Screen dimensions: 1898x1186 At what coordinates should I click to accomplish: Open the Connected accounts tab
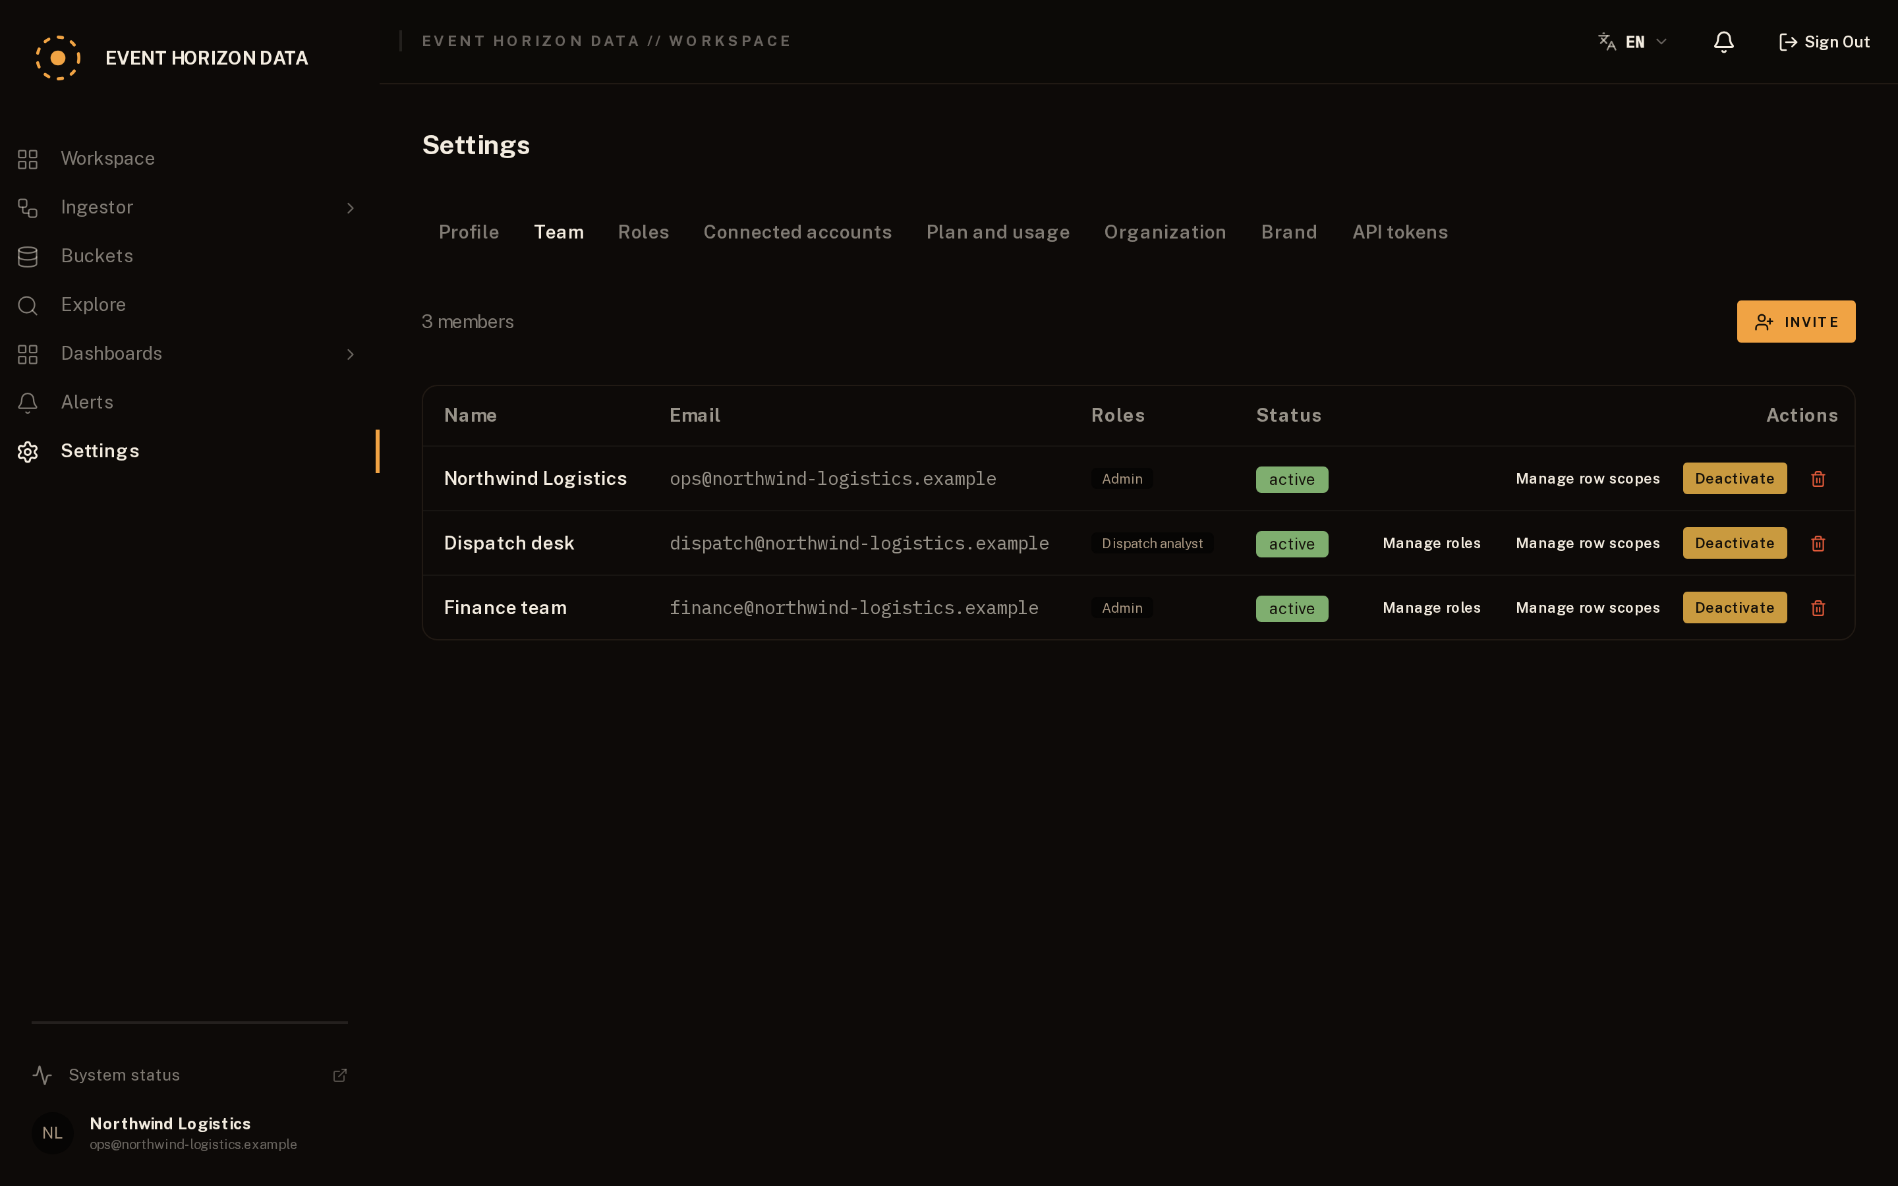[x=797, y=232]
